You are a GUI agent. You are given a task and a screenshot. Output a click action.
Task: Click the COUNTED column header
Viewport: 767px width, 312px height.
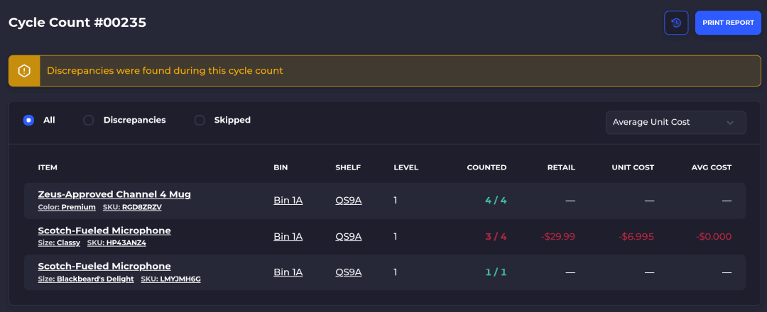click(x=486, y=167)
